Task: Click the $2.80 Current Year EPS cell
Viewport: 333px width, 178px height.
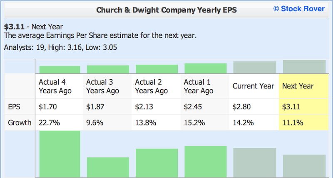Action: tap(254, 107)
